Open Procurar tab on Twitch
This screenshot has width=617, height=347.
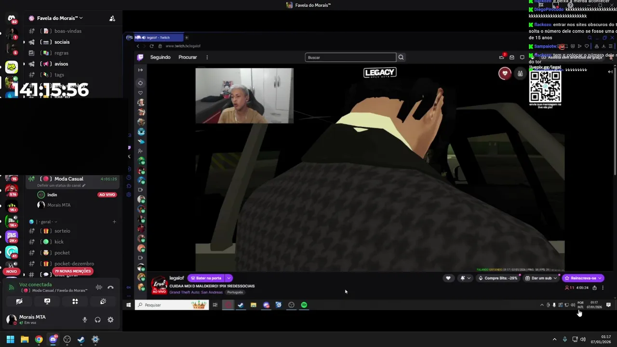click(x=188, y=57)
